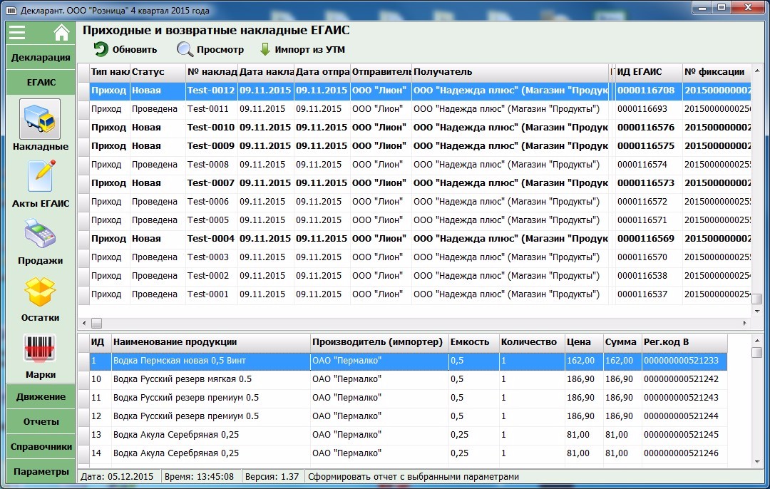Screen dimensions: 770x489
Task: Open the Справочники section
Action: tap(41, 446)
